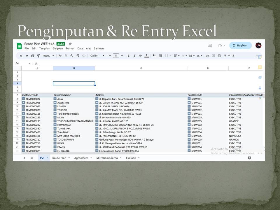The image size is (280, 210).
Task: Open the Alat menu
Action: tap(88, 48)
